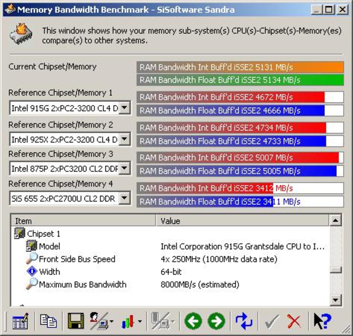Maximize the Sandra benchmark window
353x336 pixels.
point(329,9)
